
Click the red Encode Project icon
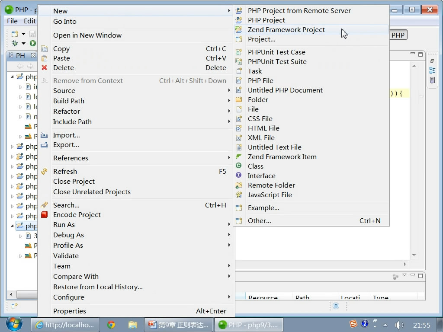[45, 214]
